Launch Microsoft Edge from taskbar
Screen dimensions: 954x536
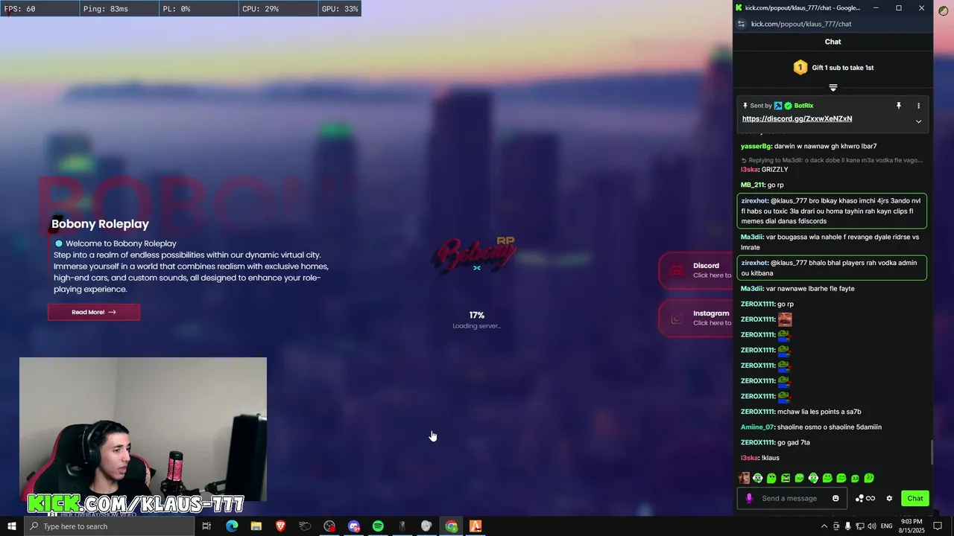click(232, 526)
